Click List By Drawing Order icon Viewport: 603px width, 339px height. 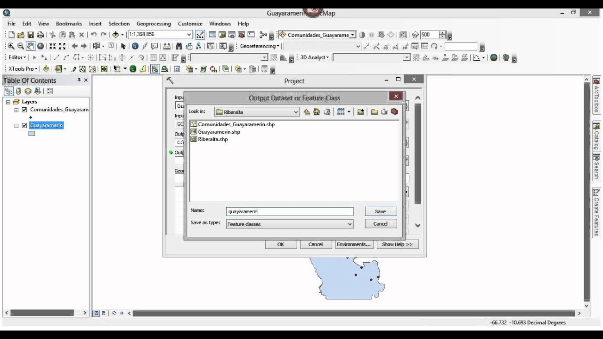[x=9, y=91]
